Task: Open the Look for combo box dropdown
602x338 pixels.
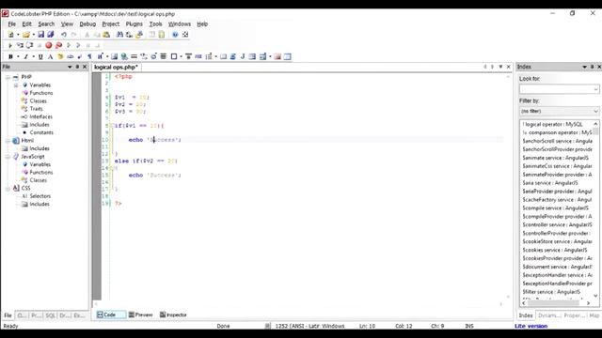Action: (x=595, y=89)
